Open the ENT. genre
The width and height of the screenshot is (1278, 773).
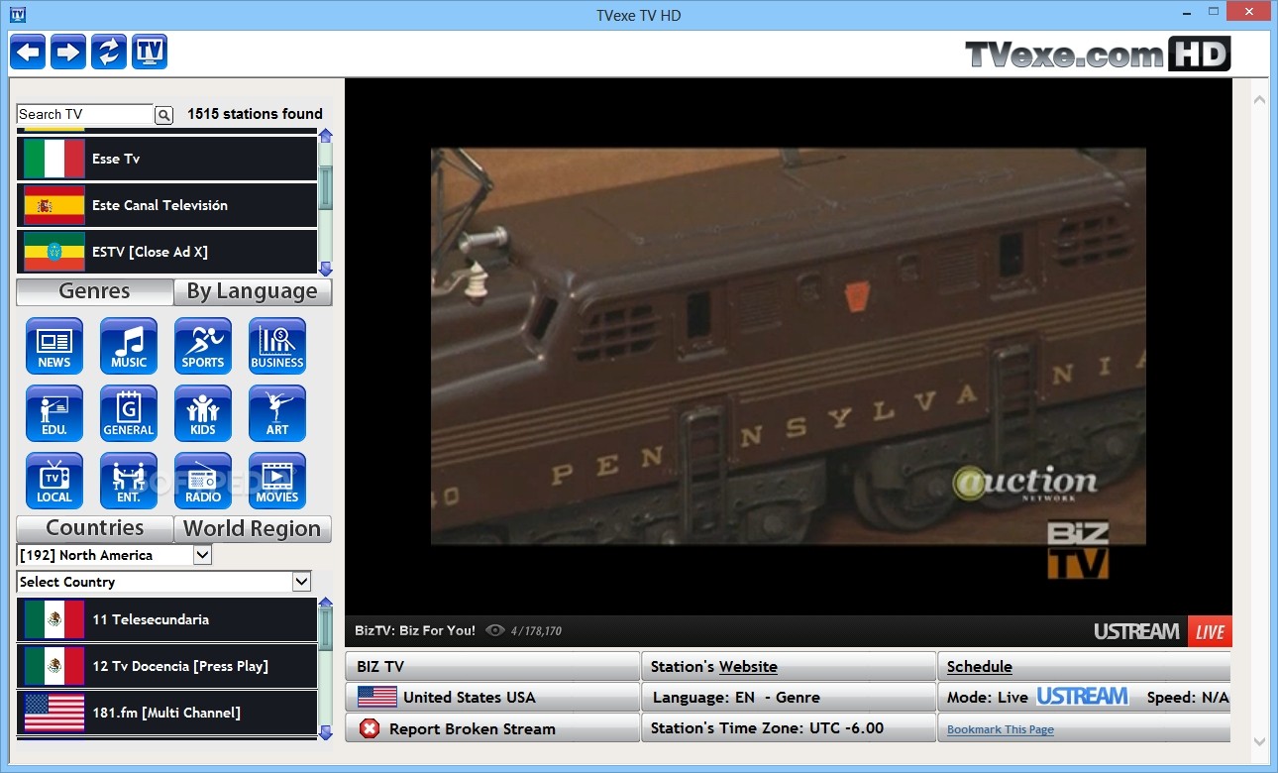click(129, 481)
